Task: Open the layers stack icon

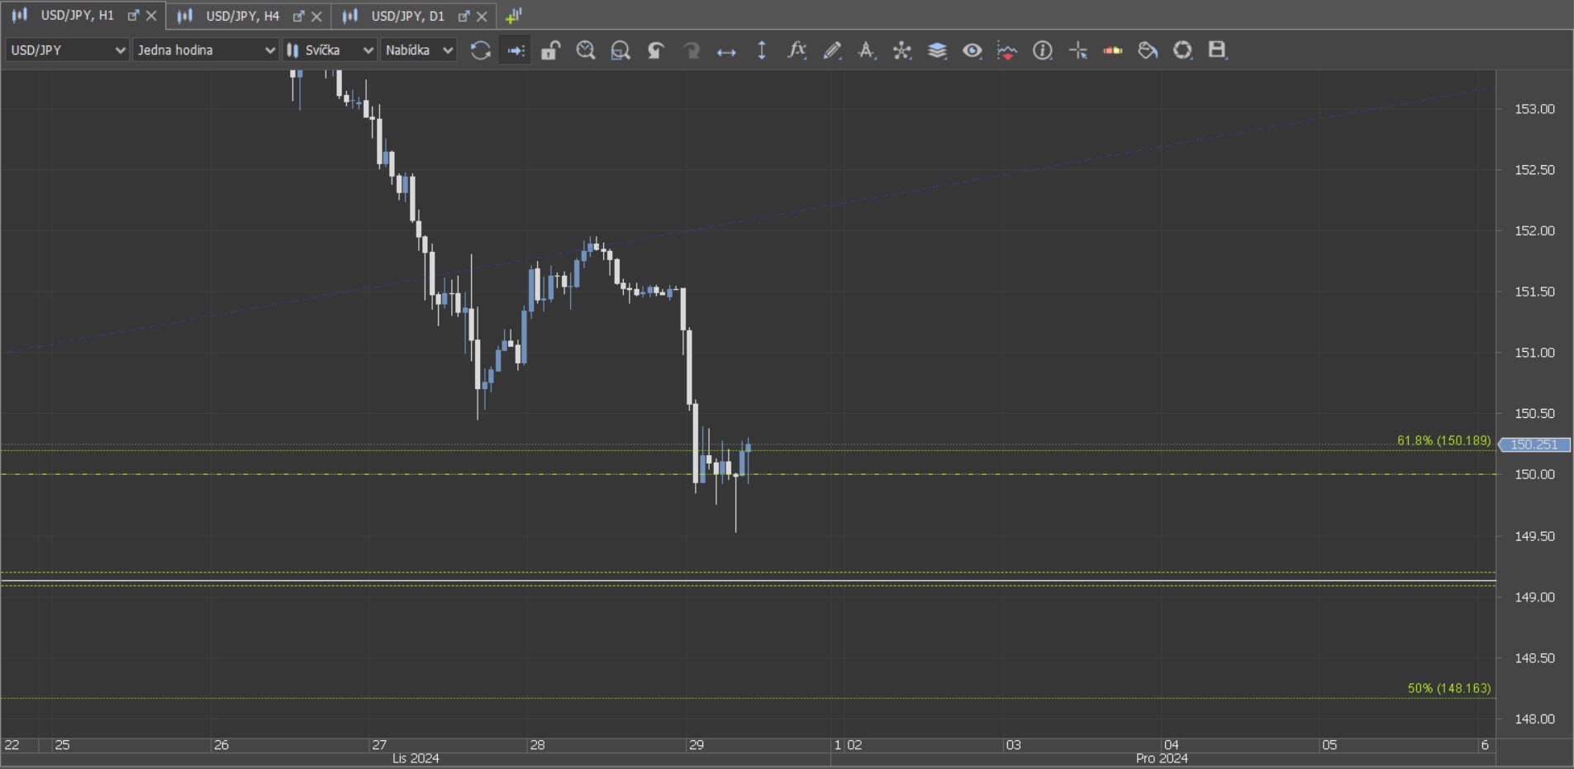Action: tap(937, 50)
